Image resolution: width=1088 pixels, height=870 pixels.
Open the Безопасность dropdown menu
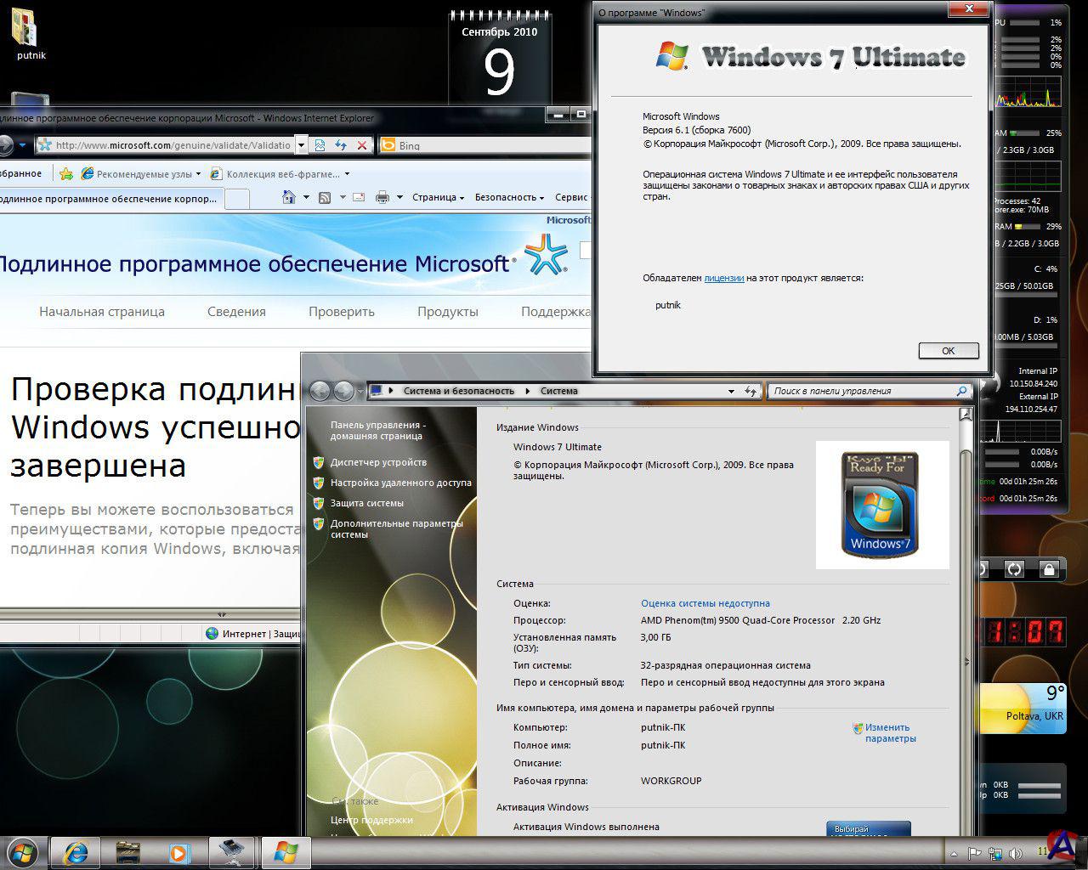click(509, 197)
